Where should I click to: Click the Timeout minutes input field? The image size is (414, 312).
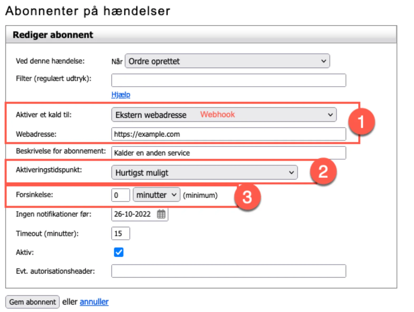[121, 233]
